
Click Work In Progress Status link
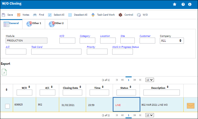coord(126,47)
